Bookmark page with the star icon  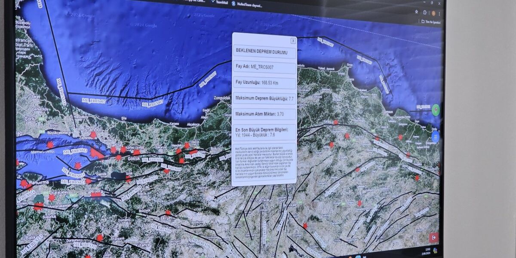pos(417,12)
